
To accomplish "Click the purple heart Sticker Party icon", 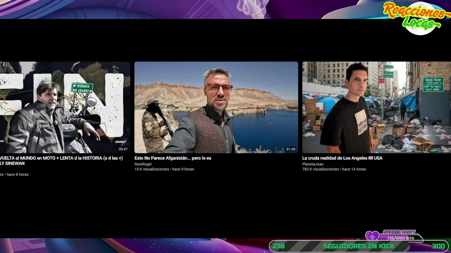I will [372, 236].
